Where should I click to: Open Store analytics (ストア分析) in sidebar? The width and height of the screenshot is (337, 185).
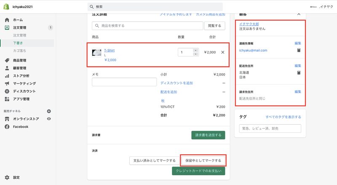click(21, 76)
